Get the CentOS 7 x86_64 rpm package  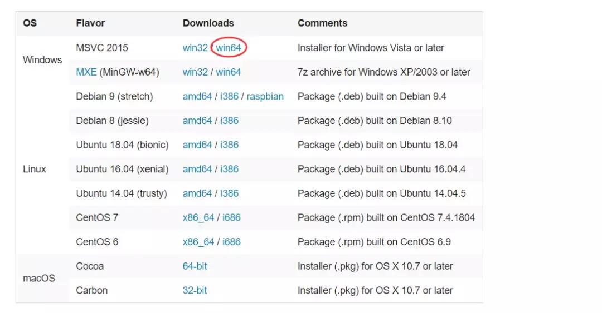198,218
